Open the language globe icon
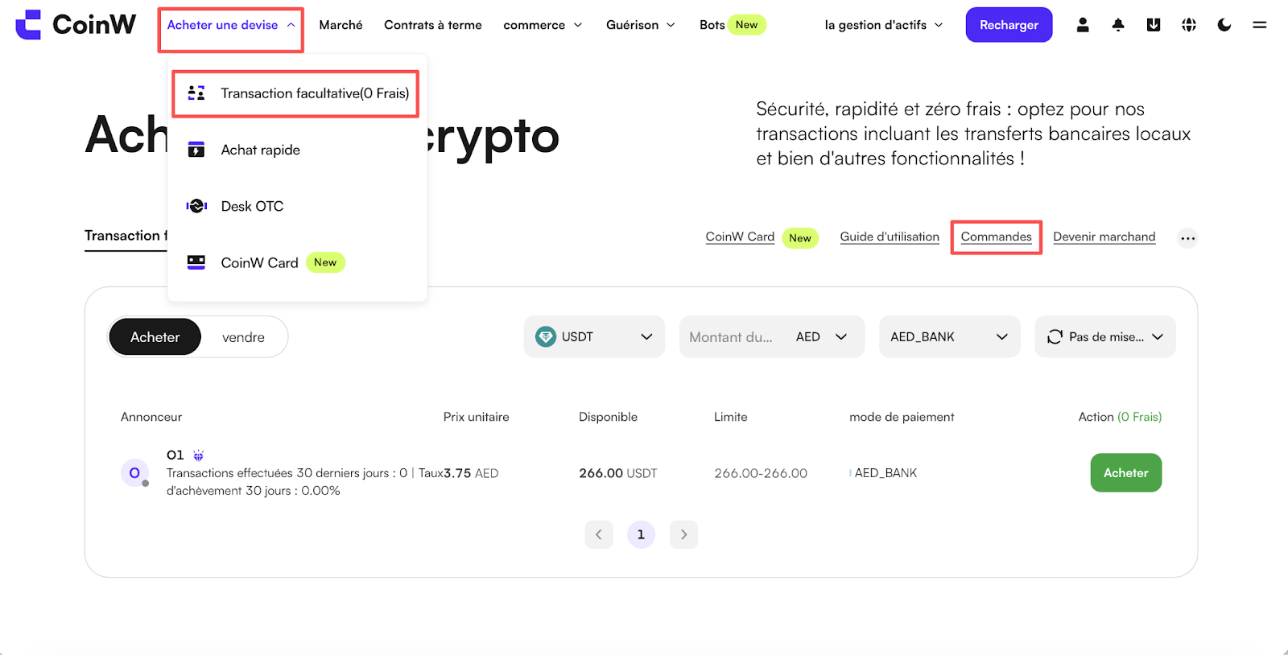The width and height of the screenshot is (1288, 655). click(1189, 25)
